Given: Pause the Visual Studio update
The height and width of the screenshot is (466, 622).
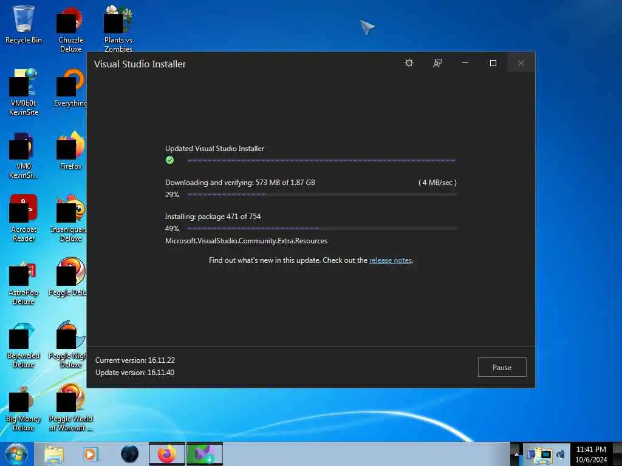Looking at the screenshot, I should point(502,367).
